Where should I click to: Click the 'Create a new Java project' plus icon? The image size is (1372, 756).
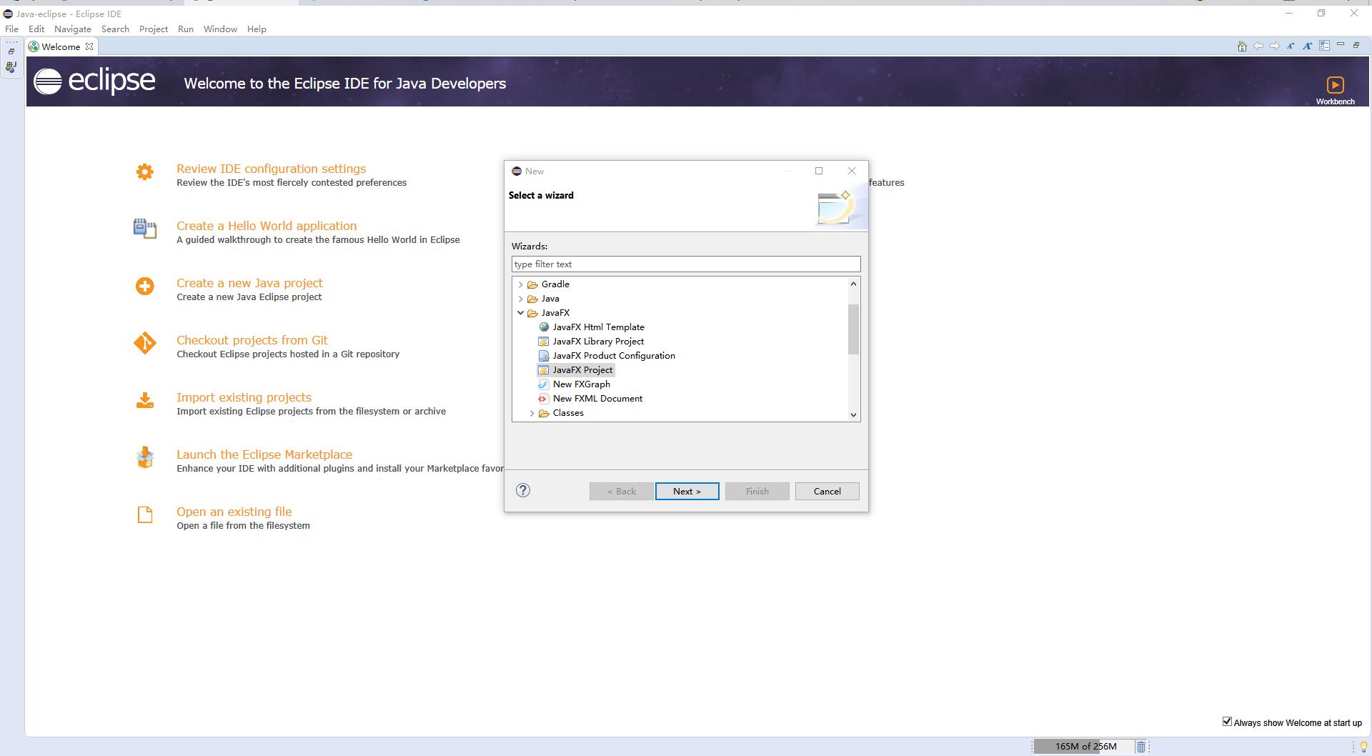pyautogui.click(x=144, y=287)
